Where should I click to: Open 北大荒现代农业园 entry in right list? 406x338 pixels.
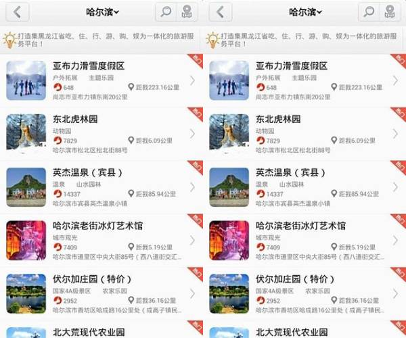[304, 329]
